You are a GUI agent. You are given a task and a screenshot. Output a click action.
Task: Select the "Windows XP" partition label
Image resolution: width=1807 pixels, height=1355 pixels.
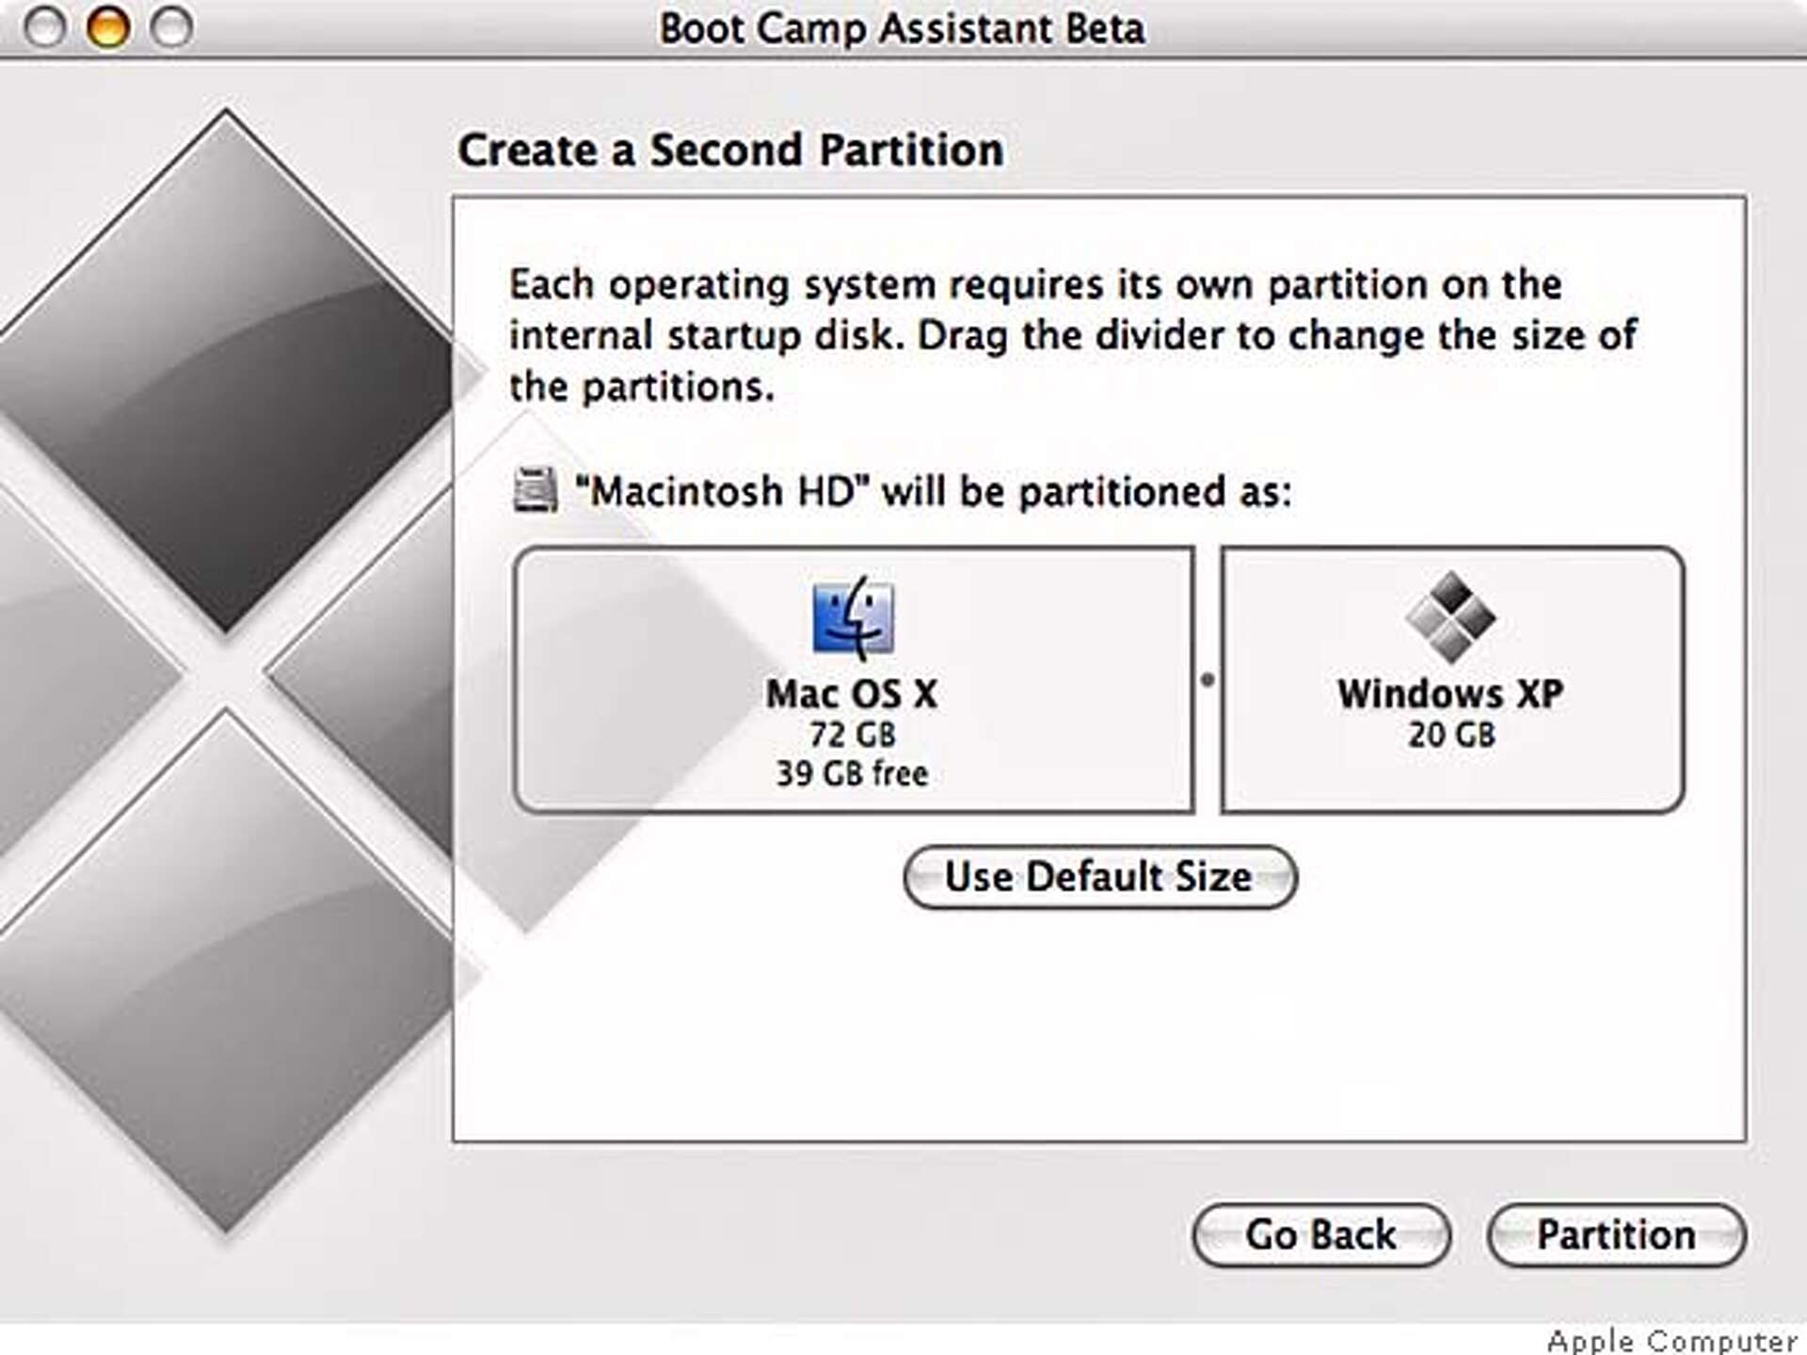(1450, 693)
